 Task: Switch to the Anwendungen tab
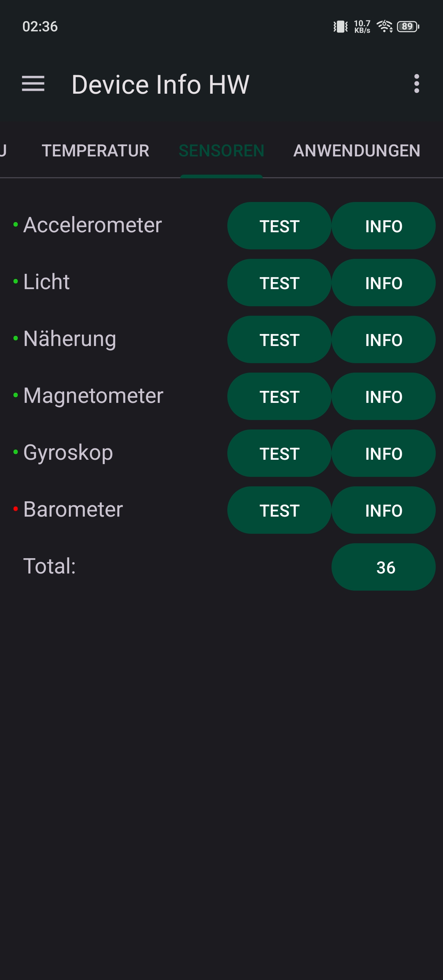(356, 151)
